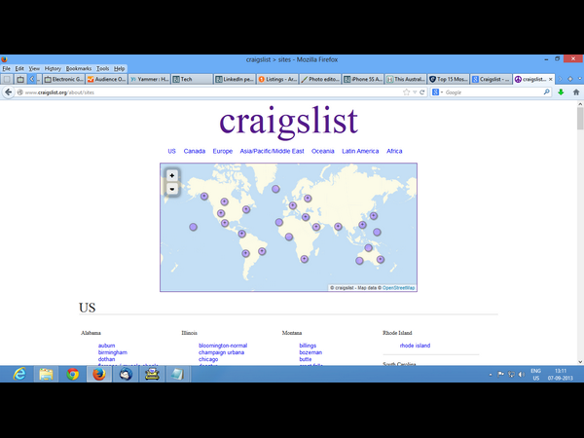Jump to the Africa section link

tap(394, 151)
